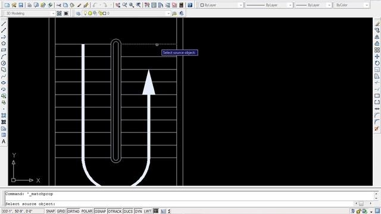Click the workspace settings gear icon

pyautogui.click(x=59, y=13)
